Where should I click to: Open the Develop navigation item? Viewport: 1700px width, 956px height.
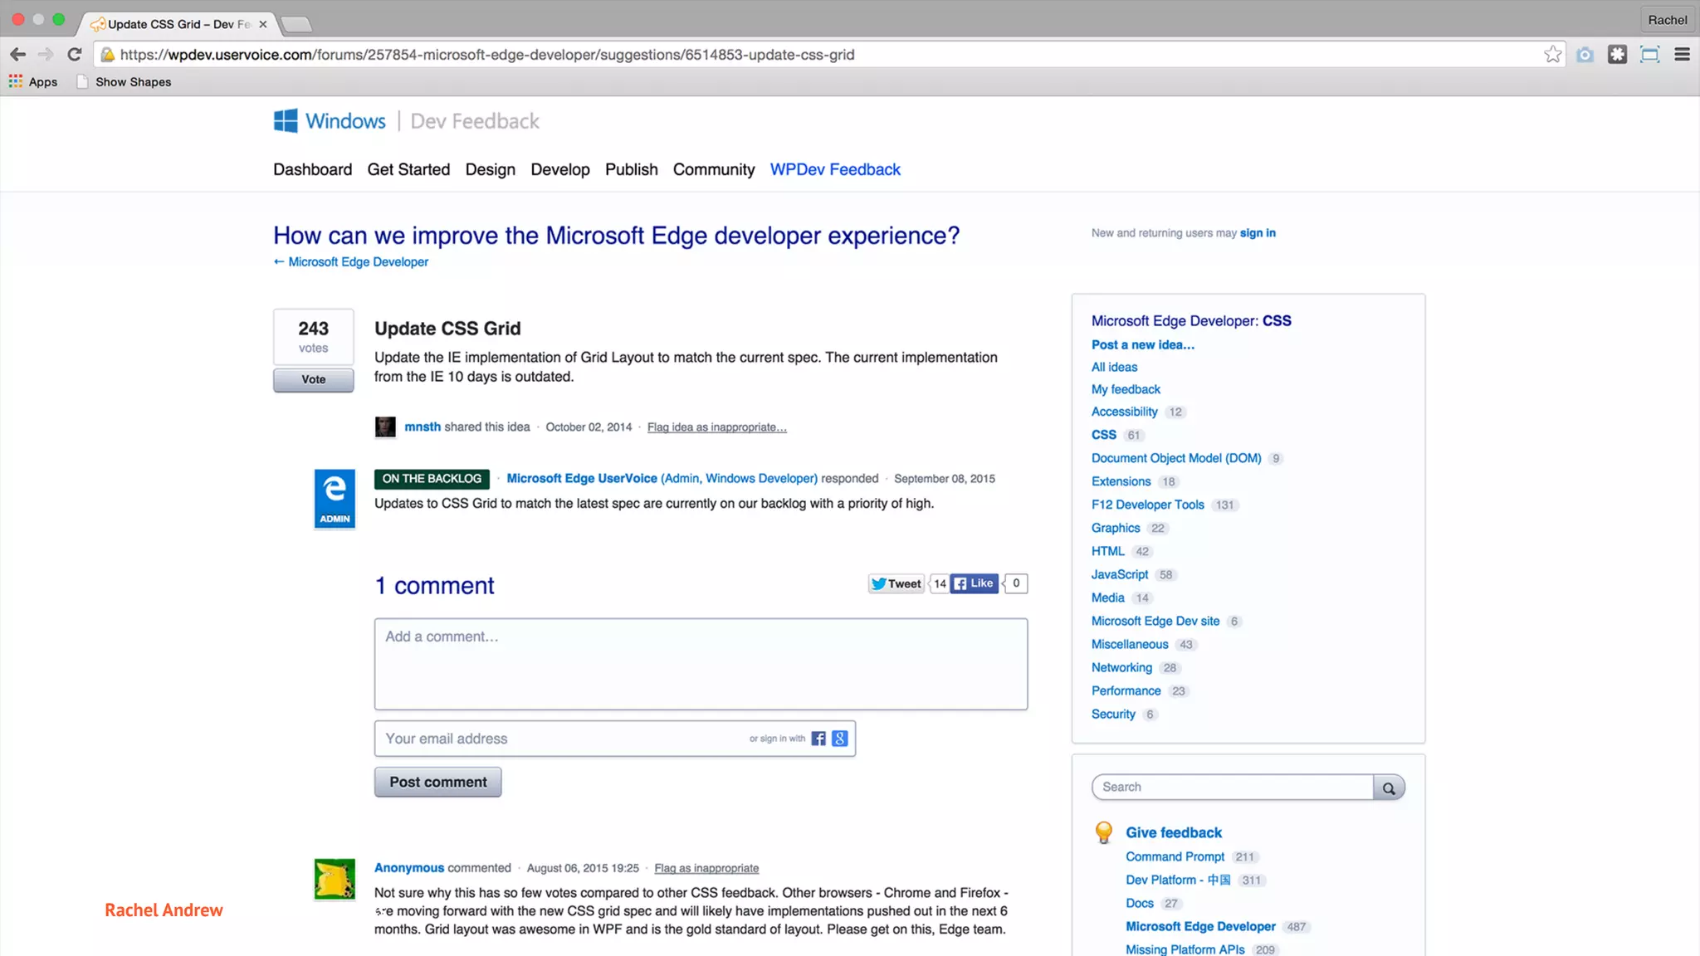pyautogui.click(x=559, y=169)
